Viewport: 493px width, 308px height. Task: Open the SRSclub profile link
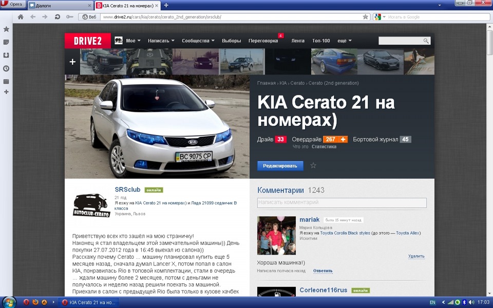click(x=127, y=189)
